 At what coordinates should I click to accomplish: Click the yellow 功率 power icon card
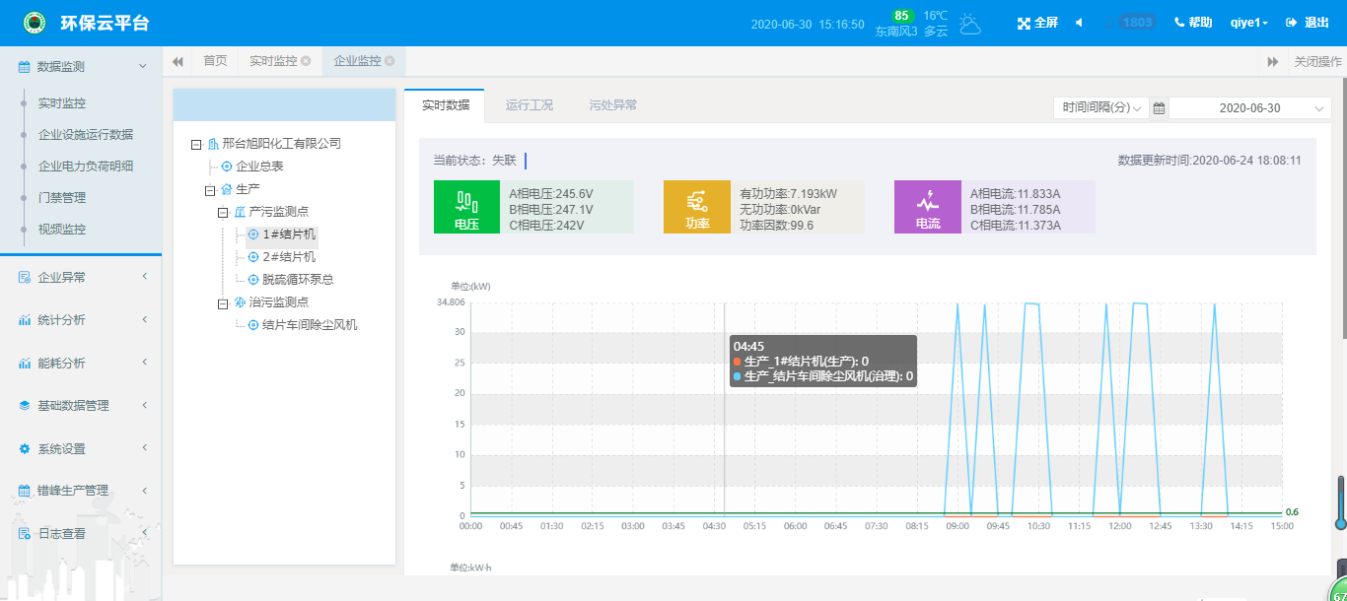coord(697,207)
